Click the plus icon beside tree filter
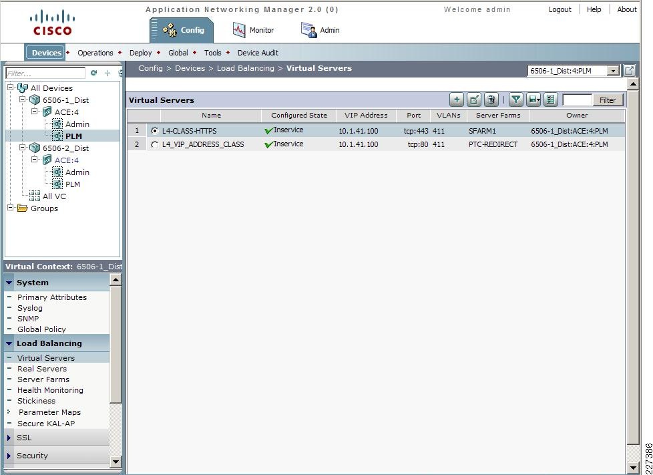The height and width of the screenshot is (475, 653). [x=107, y=73]
